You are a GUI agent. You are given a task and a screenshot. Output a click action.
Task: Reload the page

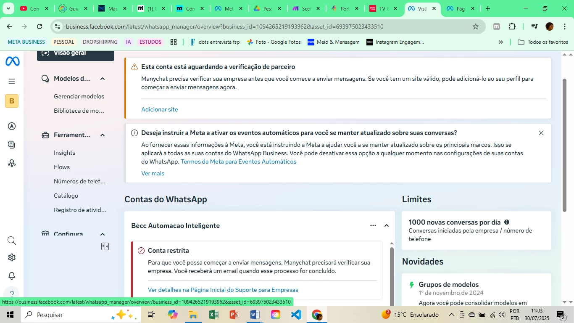tap(39, 26)
